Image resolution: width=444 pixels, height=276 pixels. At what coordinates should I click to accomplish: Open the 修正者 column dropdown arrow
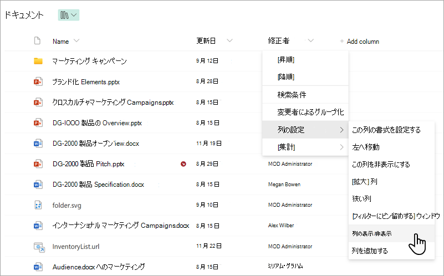(x=310, y=41)
